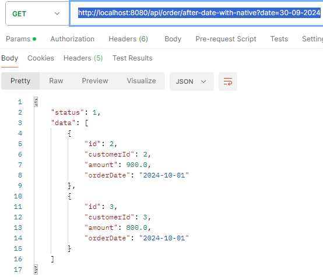Switch to the Test Results tab
Image resolution: width=323 pixels, height=277 pixels.
point(132,58)
